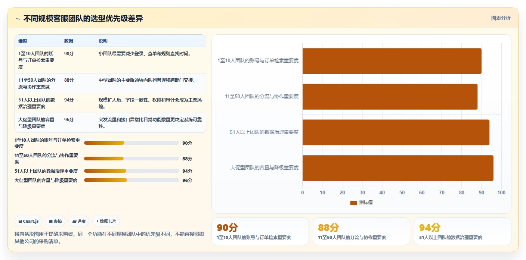Click 96分 label beside 大促型团队 progress bar
The height and width of the screenshot is (260, 526).
tap(187, 181)
